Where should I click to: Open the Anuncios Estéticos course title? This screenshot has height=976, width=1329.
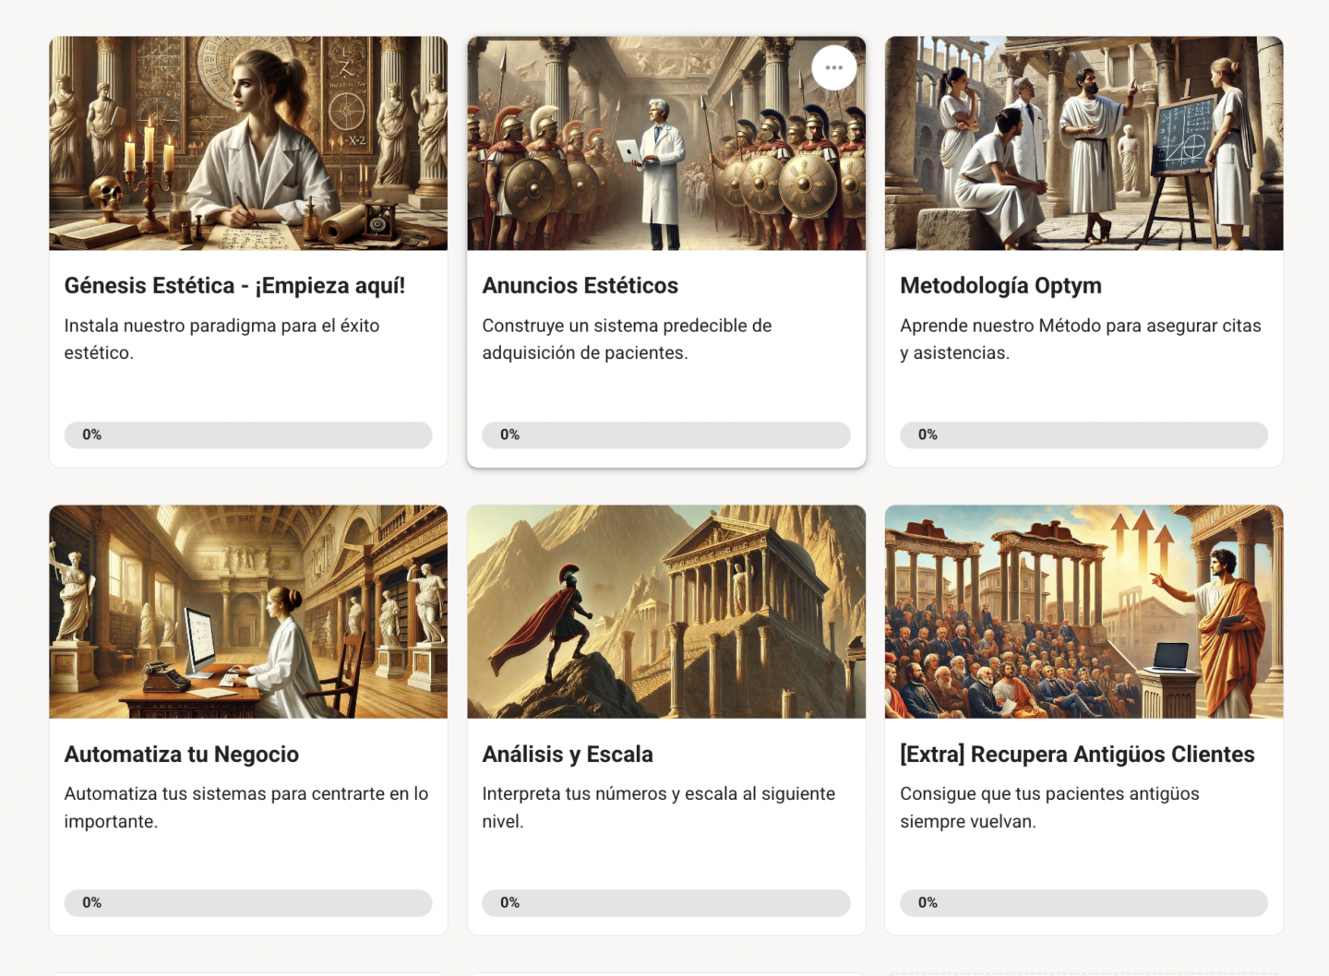(580, 286)
